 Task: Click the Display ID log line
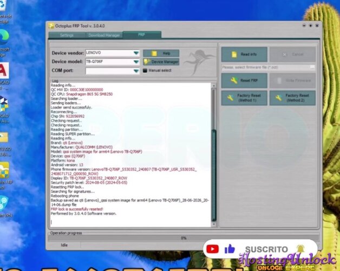point(89,178)
